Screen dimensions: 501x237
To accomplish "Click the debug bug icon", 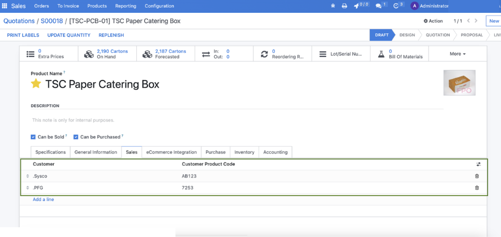I will click(333, 6).
